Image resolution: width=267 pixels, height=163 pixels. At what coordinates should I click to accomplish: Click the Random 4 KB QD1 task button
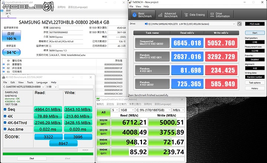click(152, 70)
